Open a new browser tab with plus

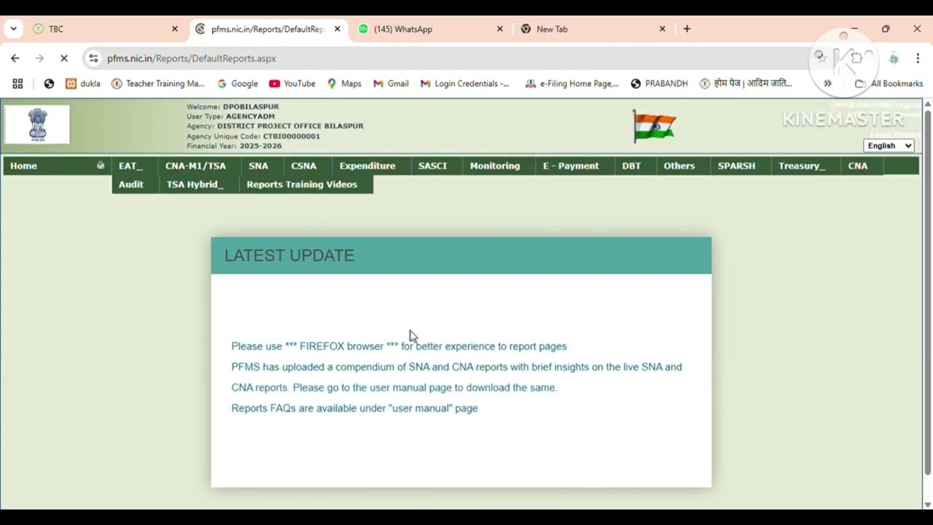(x=687, y=29)
